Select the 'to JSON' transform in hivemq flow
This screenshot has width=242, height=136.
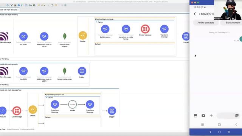pos(23,36)
